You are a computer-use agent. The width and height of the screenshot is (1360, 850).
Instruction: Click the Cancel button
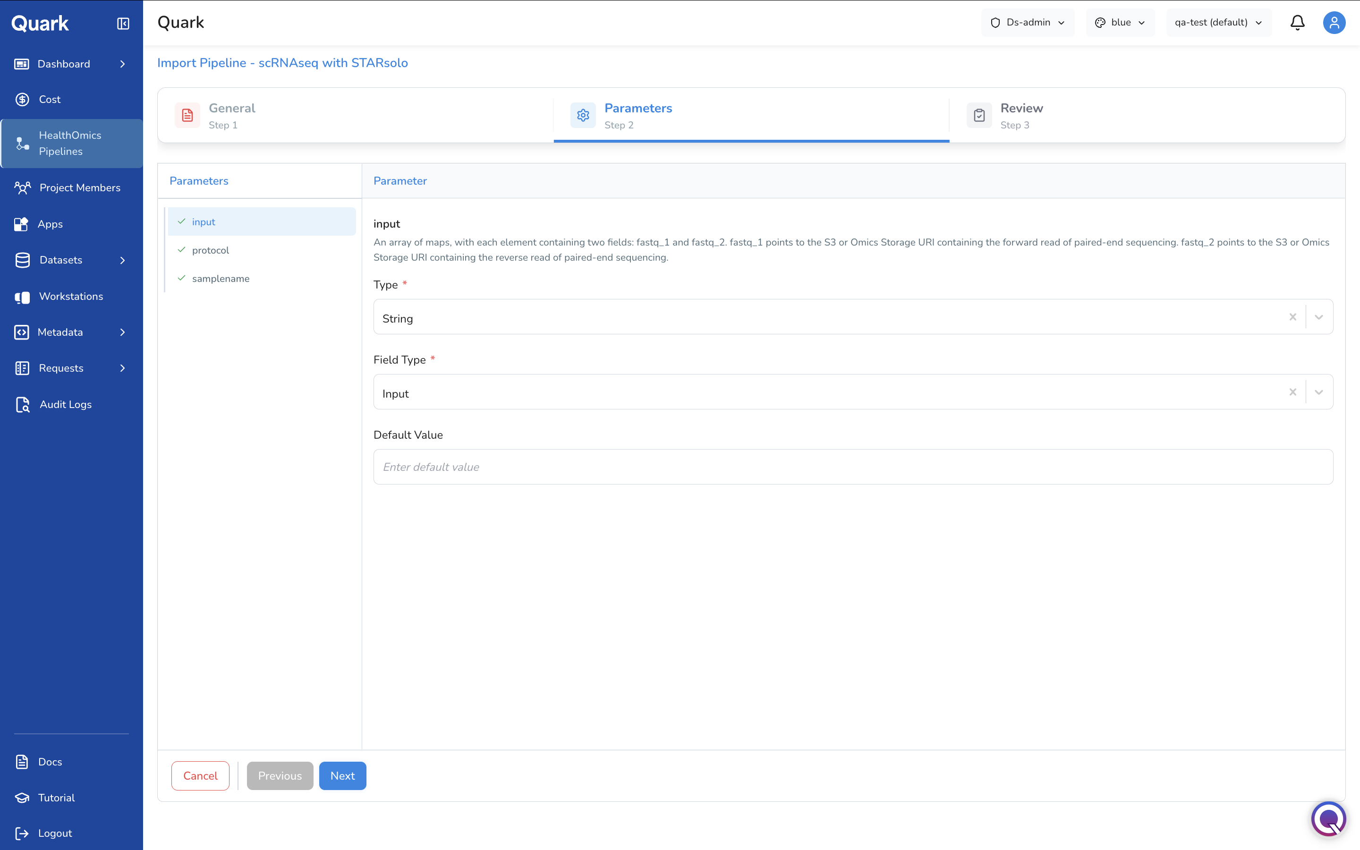coord(200,776)
